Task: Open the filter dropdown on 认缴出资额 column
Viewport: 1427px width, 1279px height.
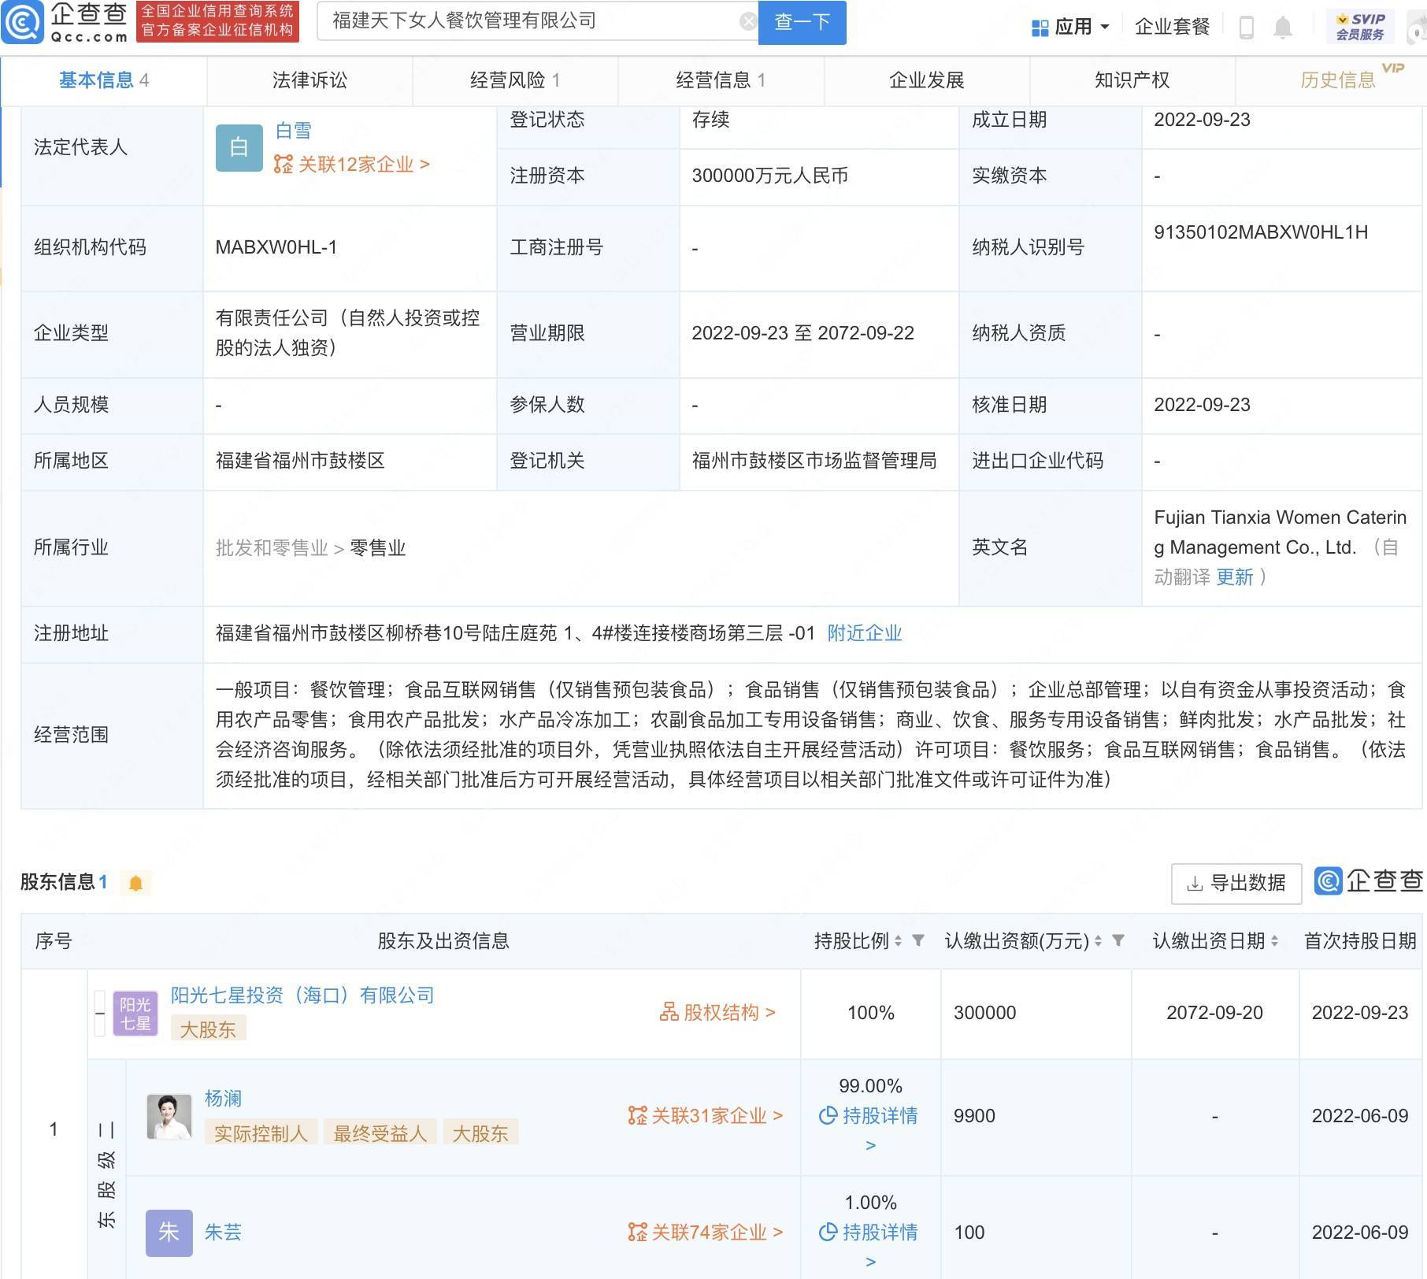Action: (1118, 941)
